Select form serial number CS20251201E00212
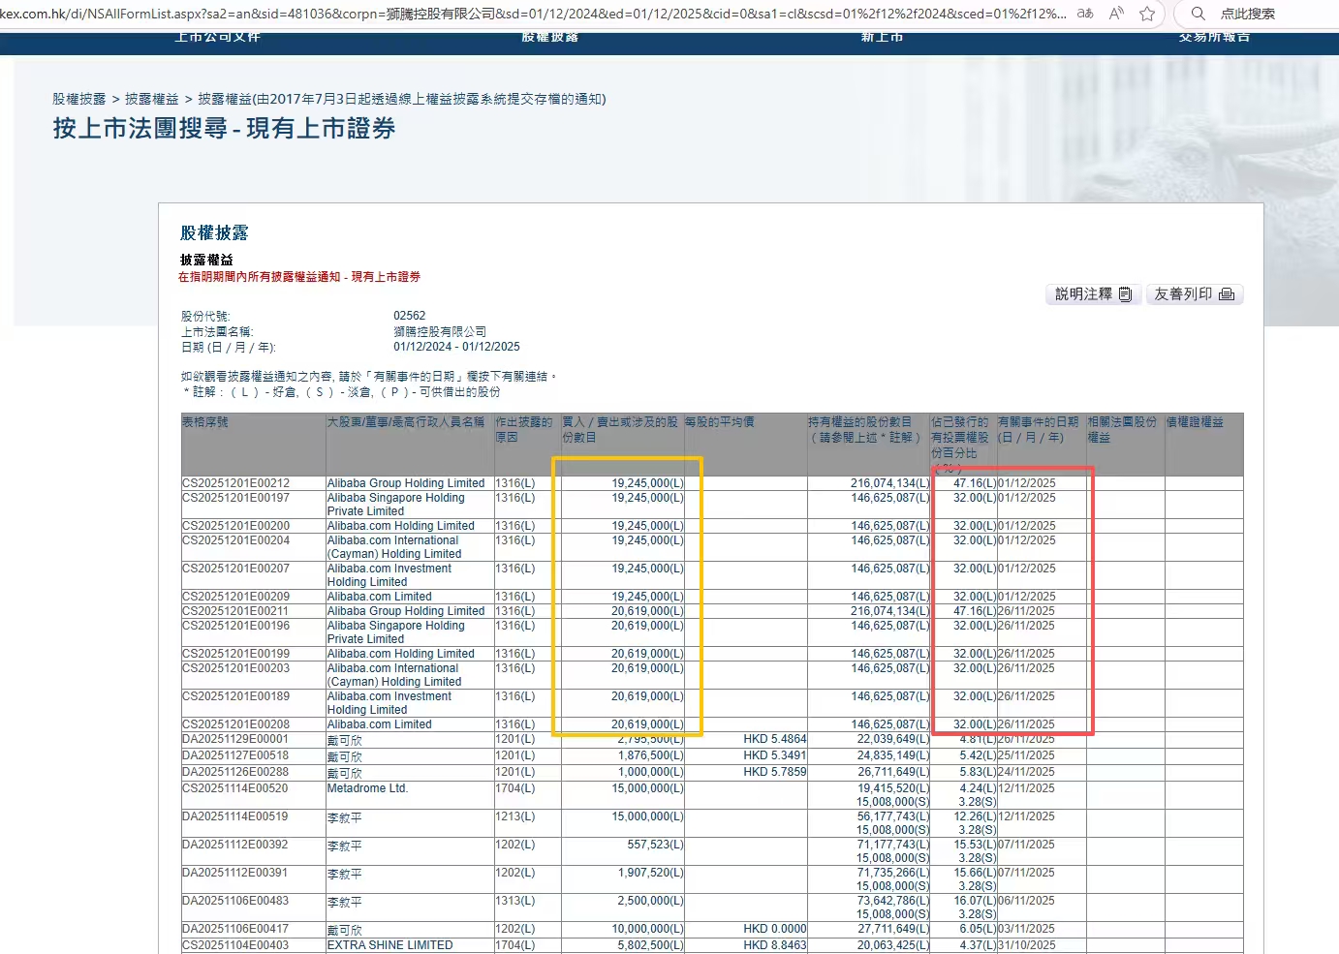Viewport: 1339px width, 954px height. tap(236, 483)
